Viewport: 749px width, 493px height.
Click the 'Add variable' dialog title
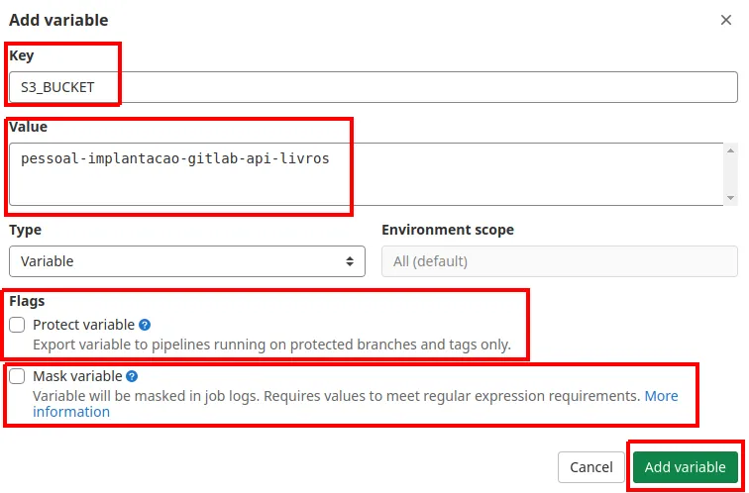click(58, 20)
